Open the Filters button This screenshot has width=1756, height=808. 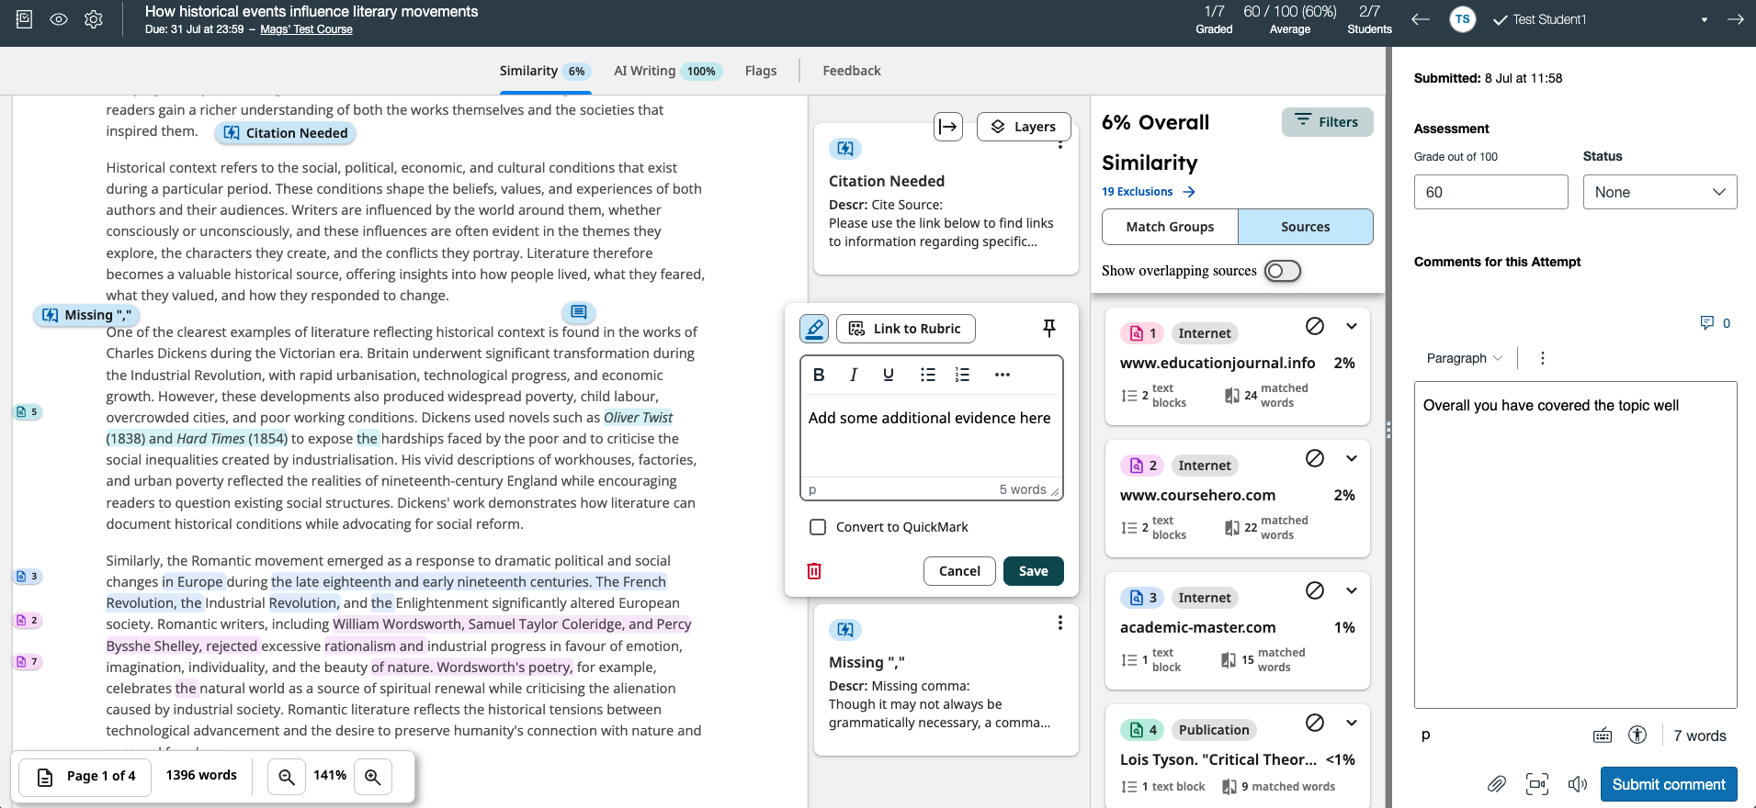pyautogui.click(x=1327, y=122)
